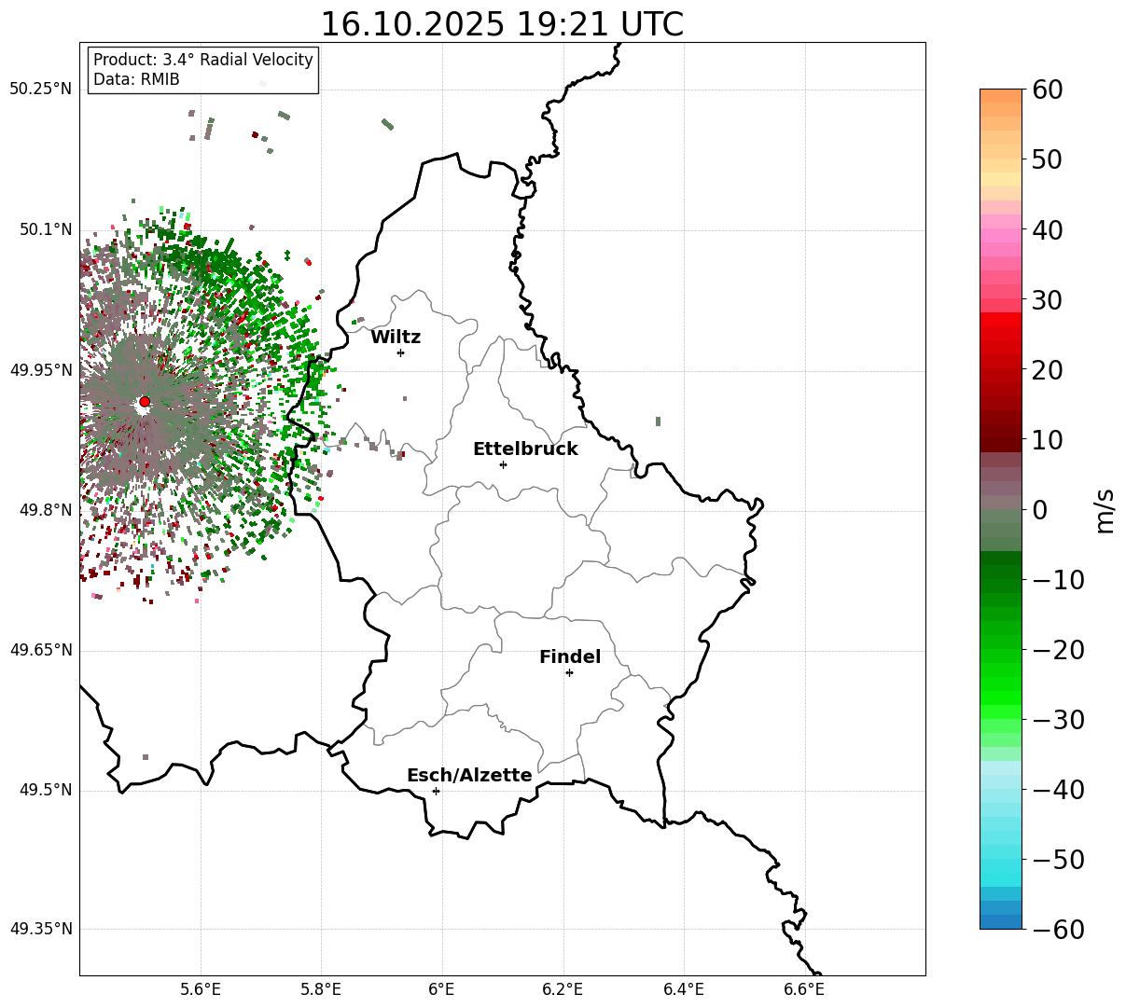Click the red radar site marker
The image size is (1126, 1008).
pyautogui.click(x=145, y=402)
